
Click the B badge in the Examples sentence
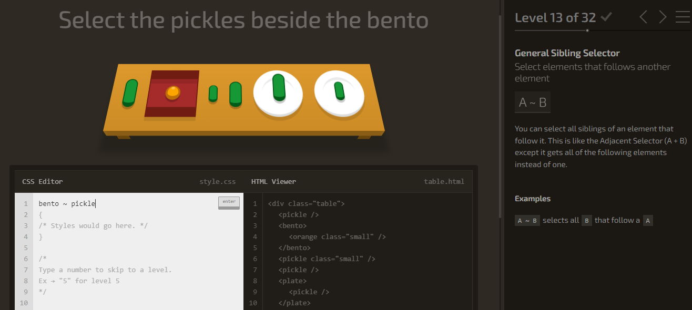[x=586, y=220]
